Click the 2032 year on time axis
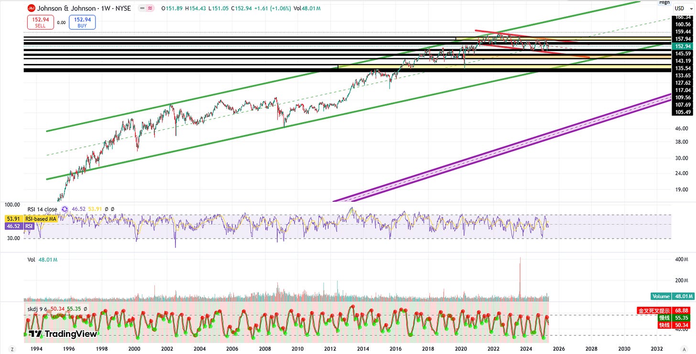 (657, 349)
